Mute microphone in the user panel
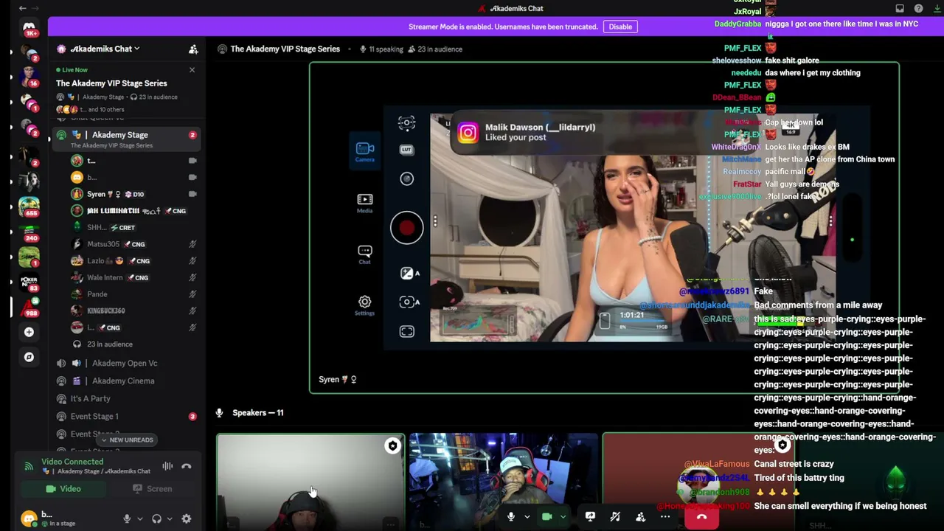This screenshot has width=944, height=531. [x=127, y=518]
